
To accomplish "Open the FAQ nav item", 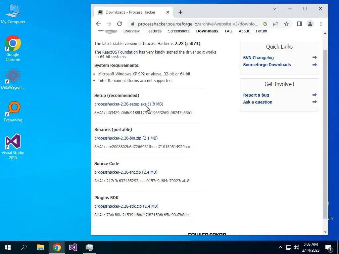I will [228, 31].
